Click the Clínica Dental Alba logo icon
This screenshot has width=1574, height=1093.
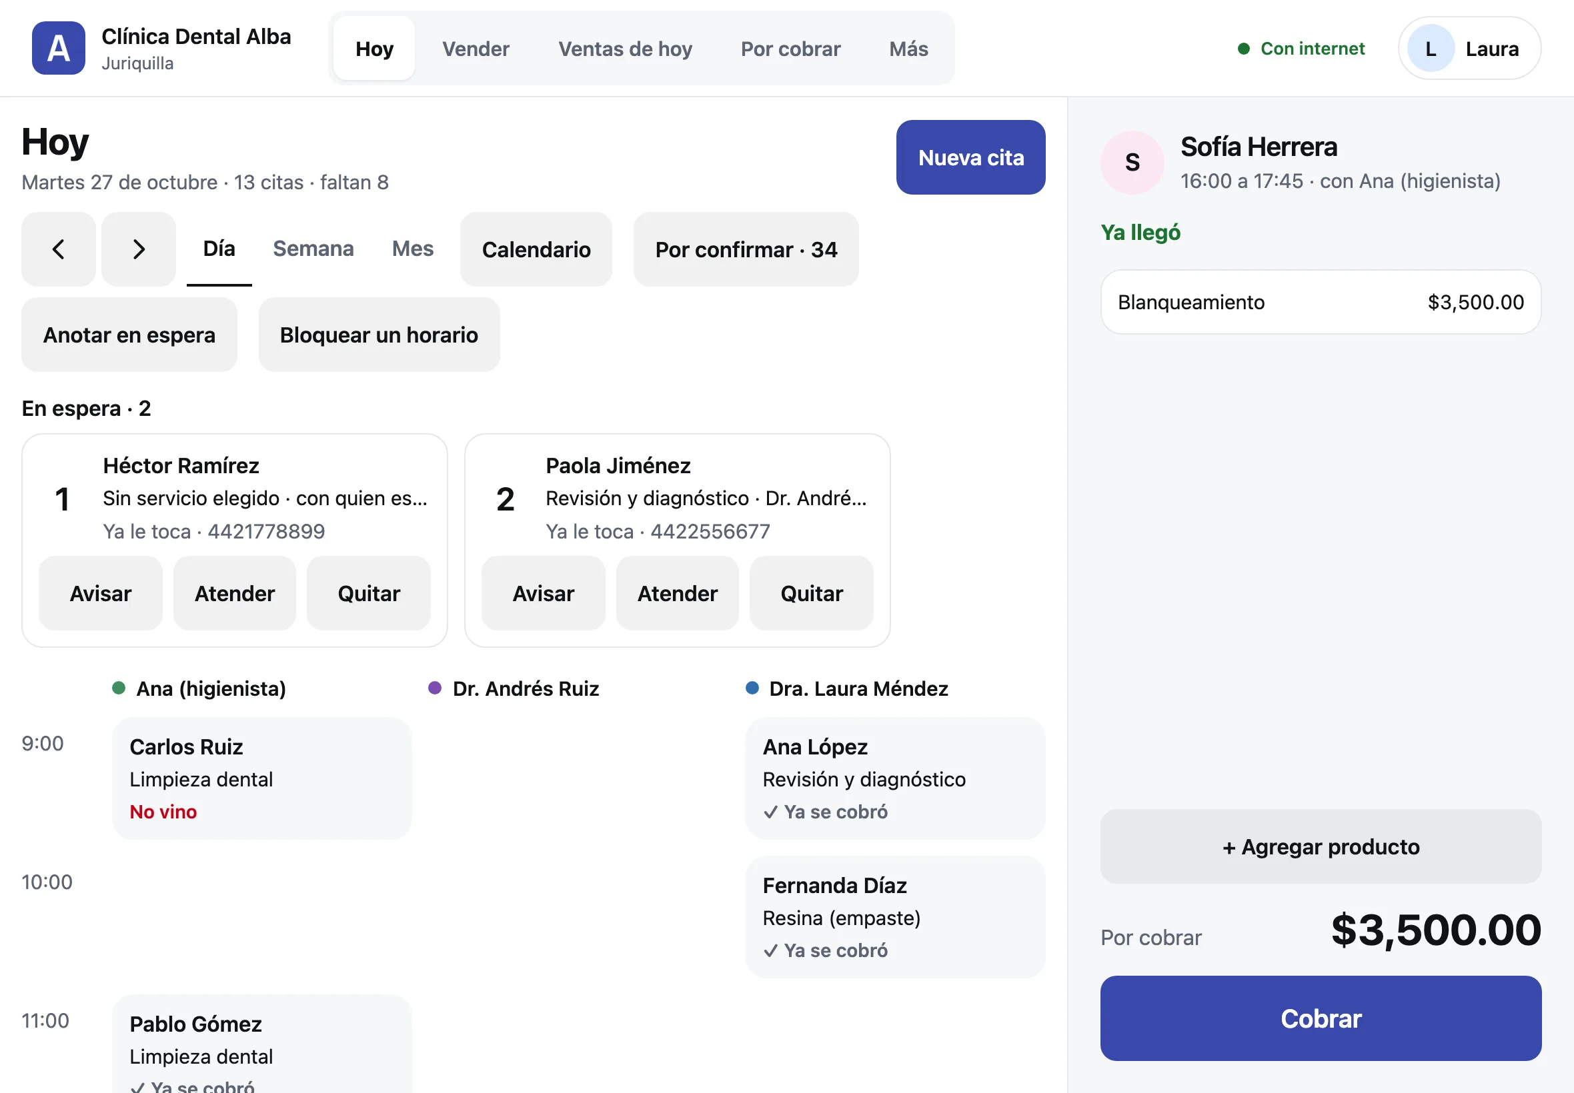[x=58, y=48]
